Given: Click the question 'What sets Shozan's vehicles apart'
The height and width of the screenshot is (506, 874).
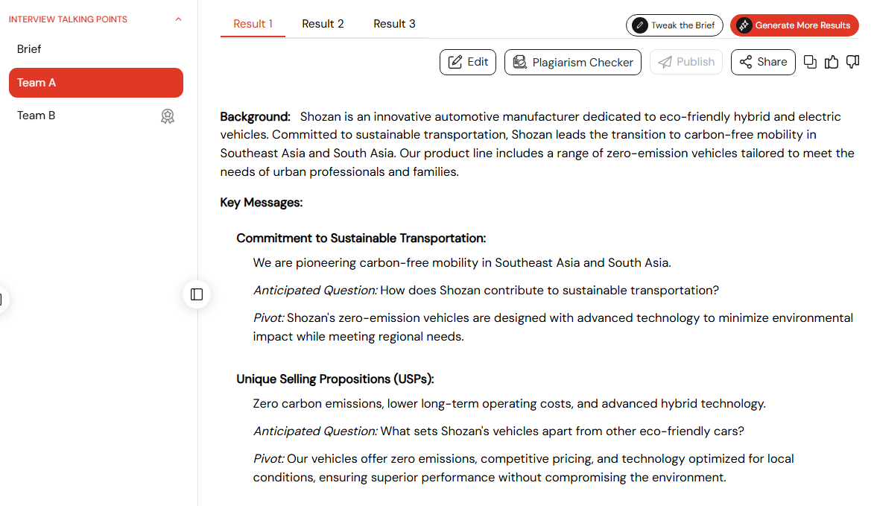Looking at the screenshot, I should (562, 431).
